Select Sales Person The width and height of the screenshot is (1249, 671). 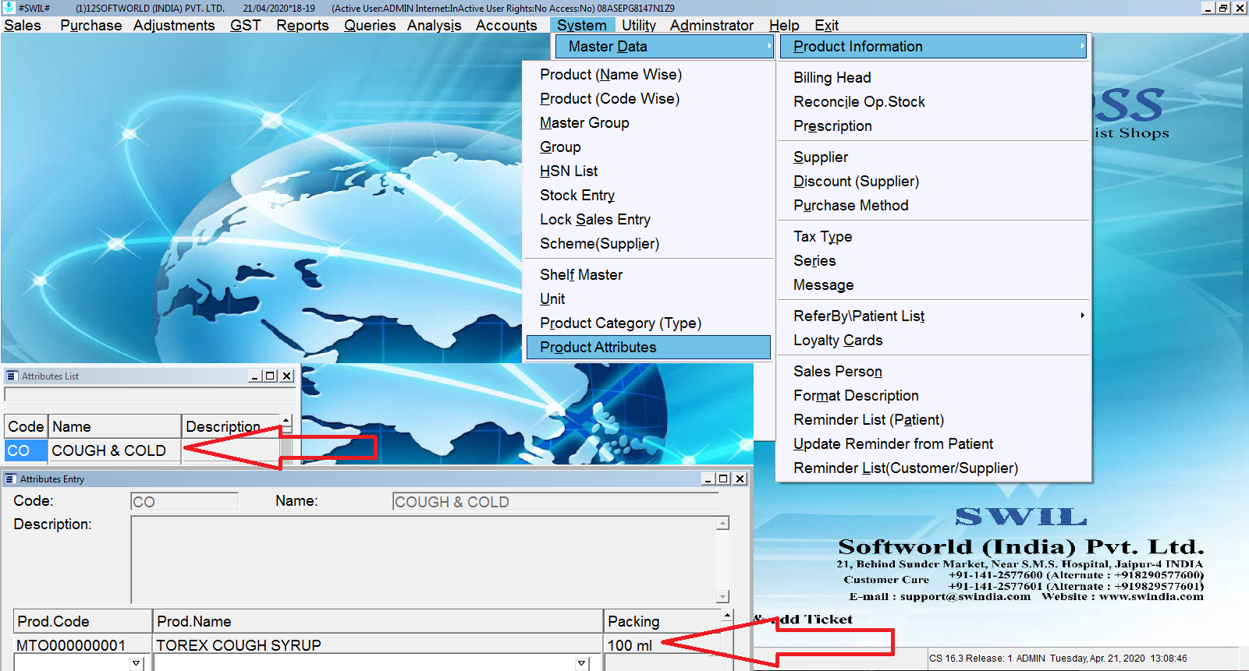(x=838, y=372)
